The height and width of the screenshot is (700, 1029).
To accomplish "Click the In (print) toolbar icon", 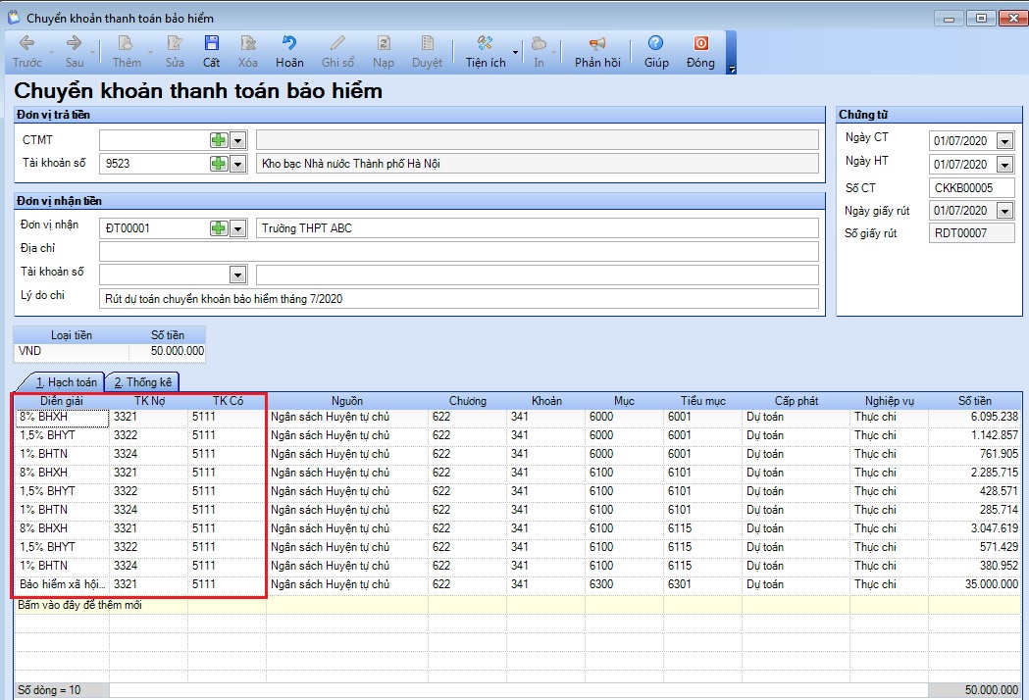I will (539, 43).
